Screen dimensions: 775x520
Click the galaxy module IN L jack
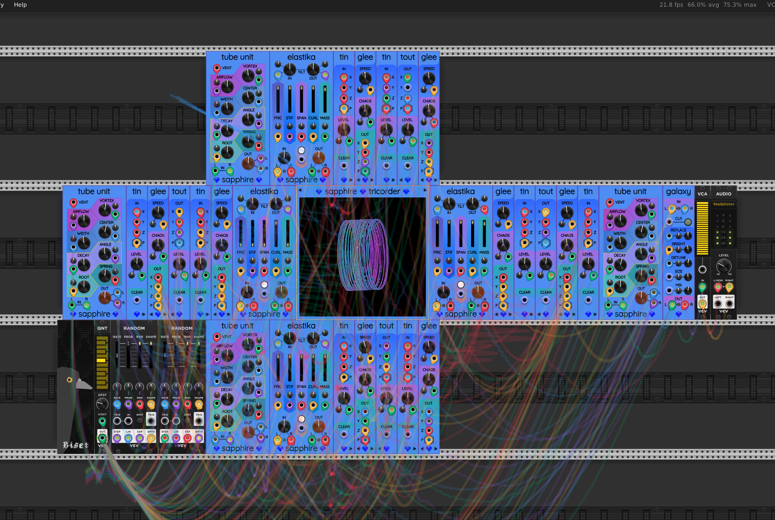[x=671, y=209]
